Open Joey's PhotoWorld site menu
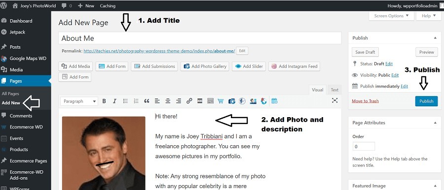 pos(34,5)
